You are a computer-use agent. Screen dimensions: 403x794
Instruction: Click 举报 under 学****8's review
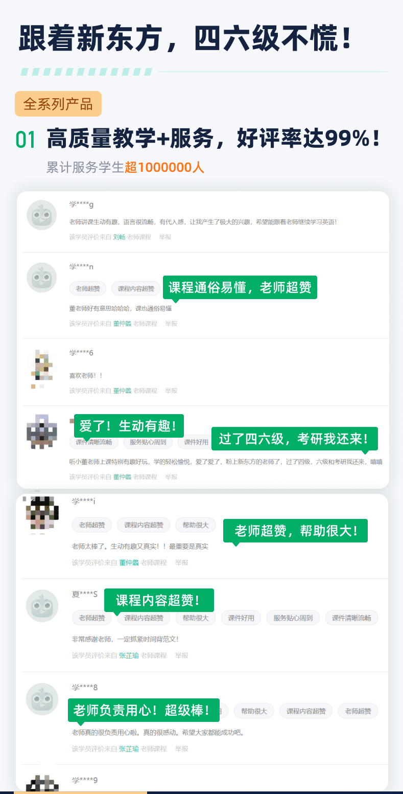tap(182, 748)
